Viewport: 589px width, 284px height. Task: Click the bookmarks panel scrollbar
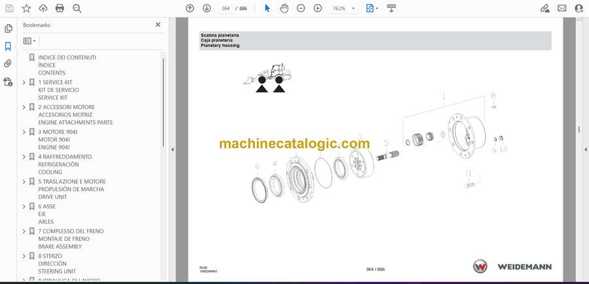click(163, 102)
